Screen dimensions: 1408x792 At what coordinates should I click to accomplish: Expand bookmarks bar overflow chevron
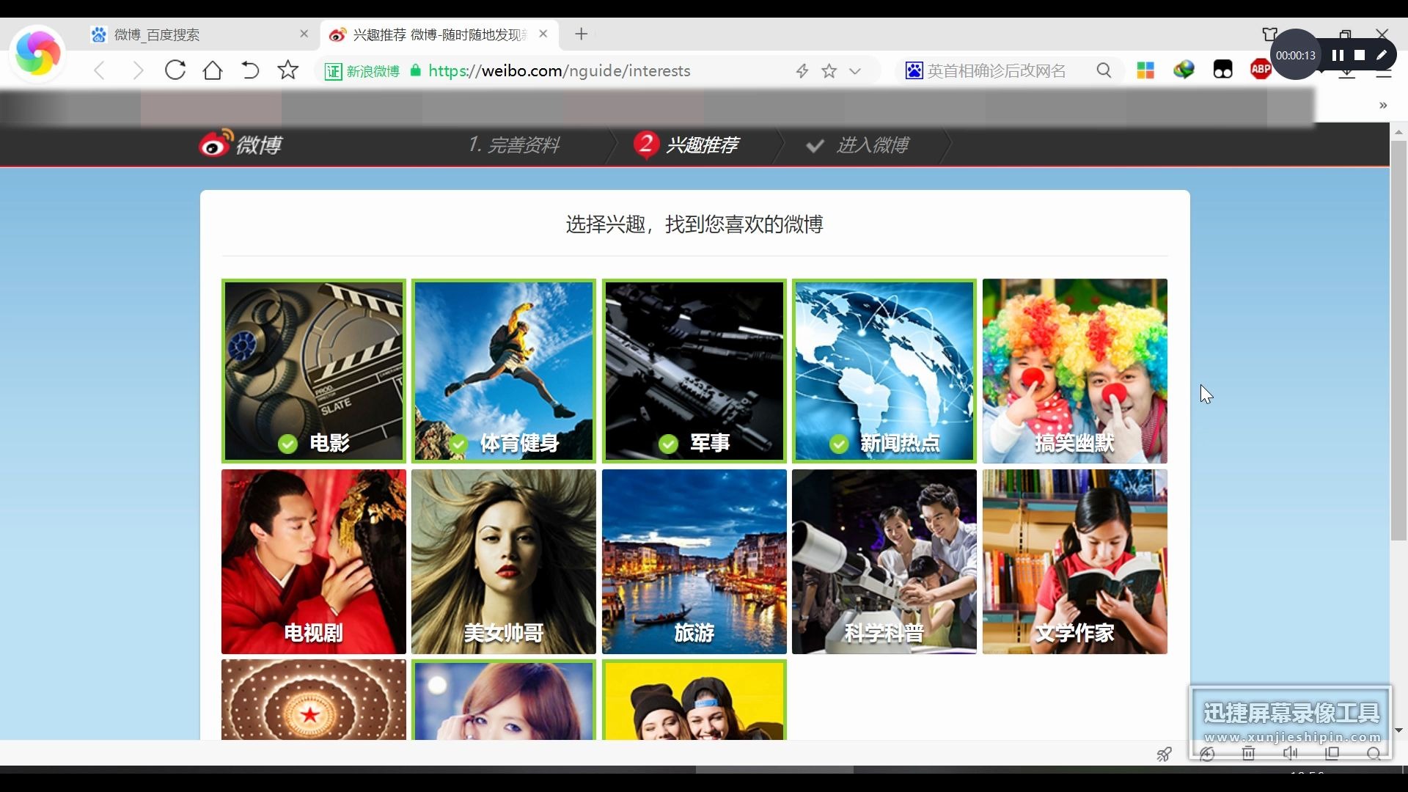1383,106
